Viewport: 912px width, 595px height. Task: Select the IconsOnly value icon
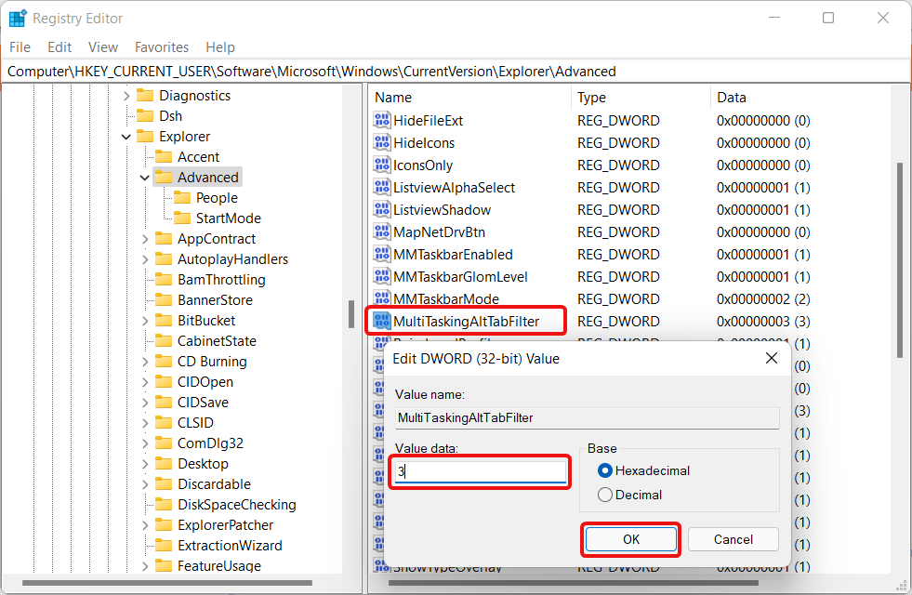[x=381, y=165]
